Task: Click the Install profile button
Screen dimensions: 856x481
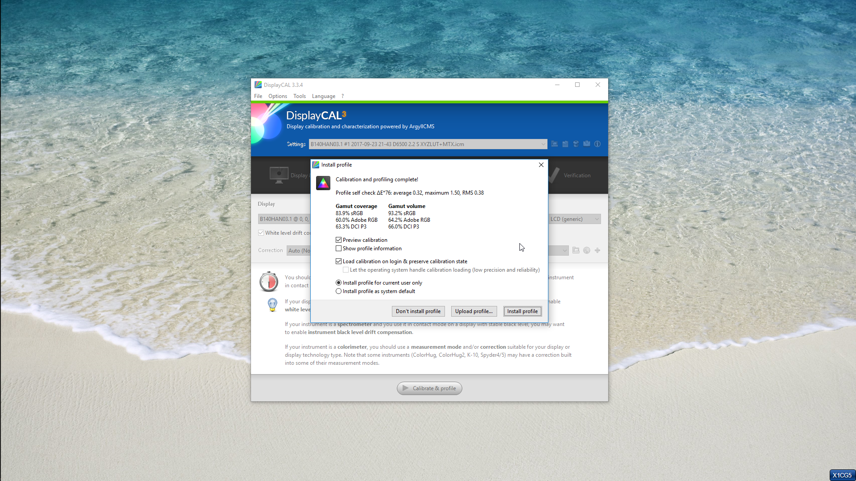Action: [x=523, y=311]
